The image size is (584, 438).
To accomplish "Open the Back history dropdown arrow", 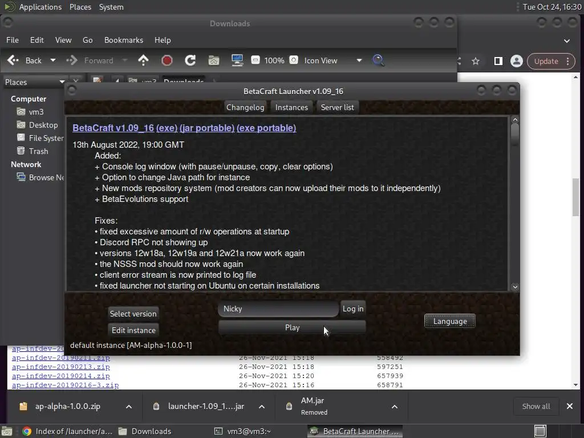I will 53,60.
